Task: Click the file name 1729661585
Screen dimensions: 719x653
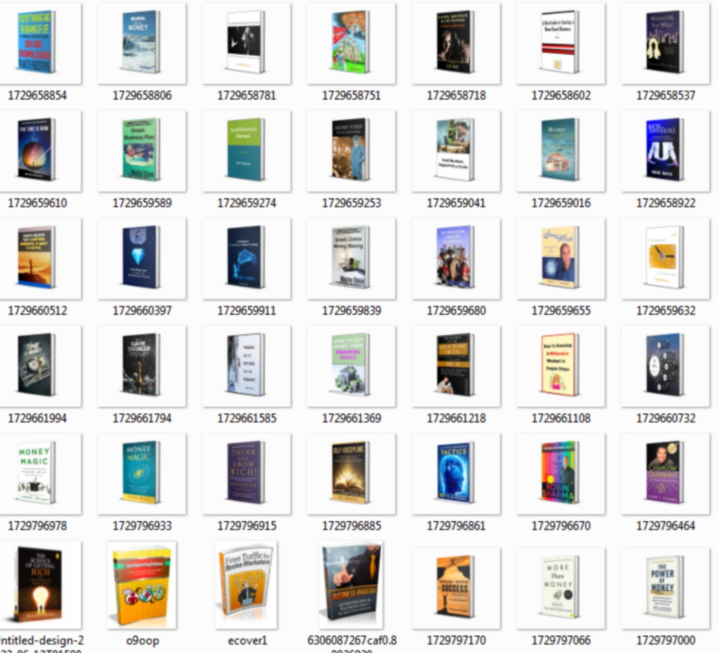Action: (246, 419)
